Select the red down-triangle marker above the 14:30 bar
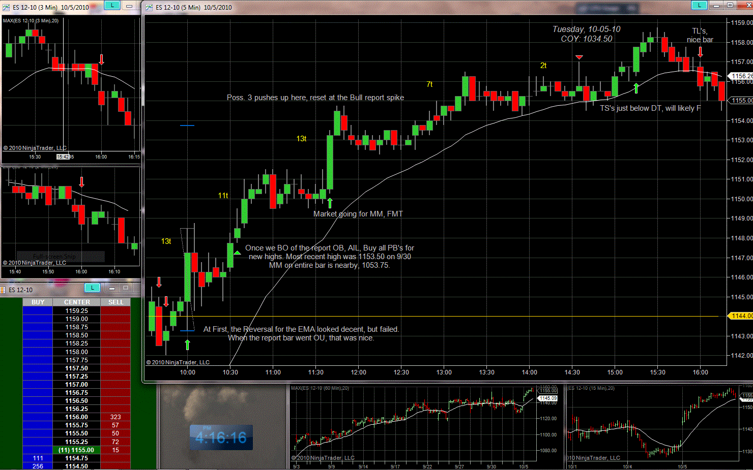Viewport: 753px width, 470px height. pyautogui.click(x=579, y=57)
